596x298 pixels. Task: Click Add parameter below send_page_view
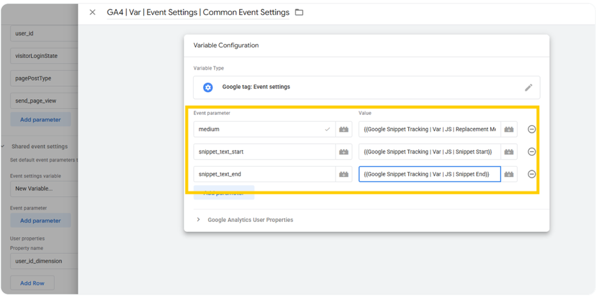(x=40, y=119)
